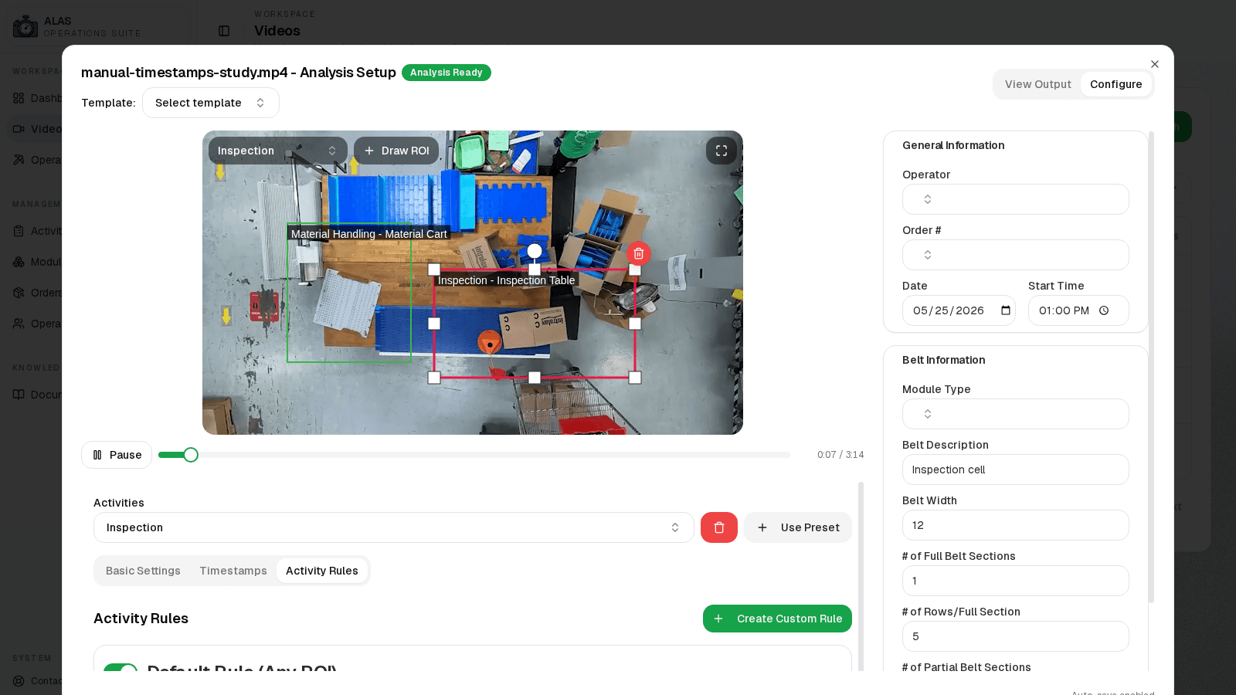Click the Analysis Ready status badge
Screen dimensions: 1236x695
(447, 73)
